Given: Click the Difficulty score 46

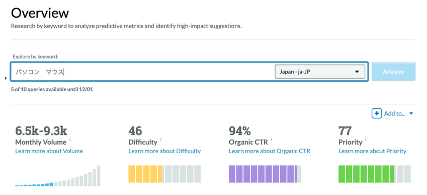Looking at the screenshot, I should pyautogui.click(x=135, y=131).
